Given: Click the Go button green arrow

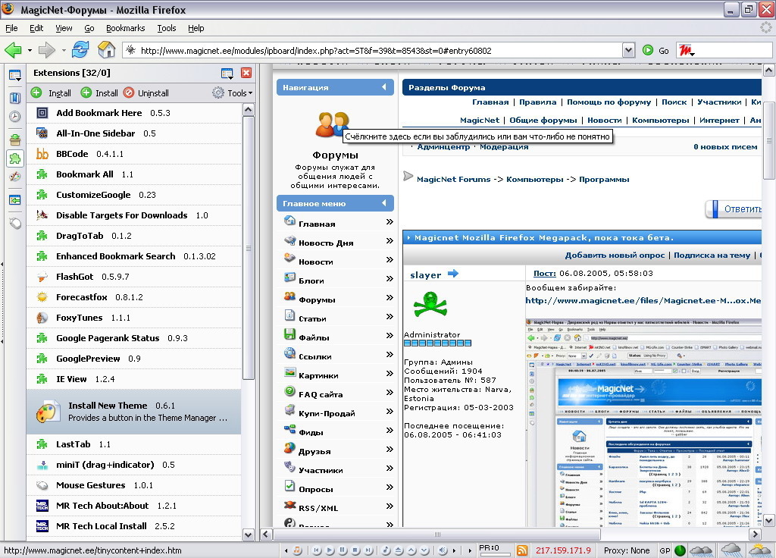Looking at the screenshot, I should (x=648, y=50).
